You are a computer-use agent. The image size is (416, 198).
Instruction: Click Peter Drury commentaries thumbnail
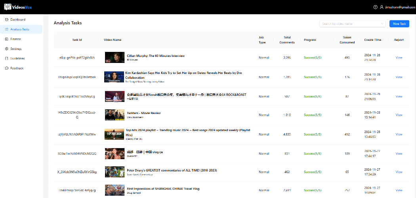coord(114,172)
